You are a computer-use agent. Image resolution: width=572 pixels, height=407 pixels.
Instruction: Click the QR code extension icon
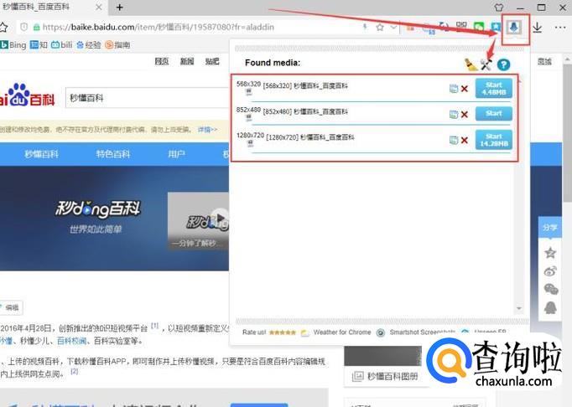461,27
